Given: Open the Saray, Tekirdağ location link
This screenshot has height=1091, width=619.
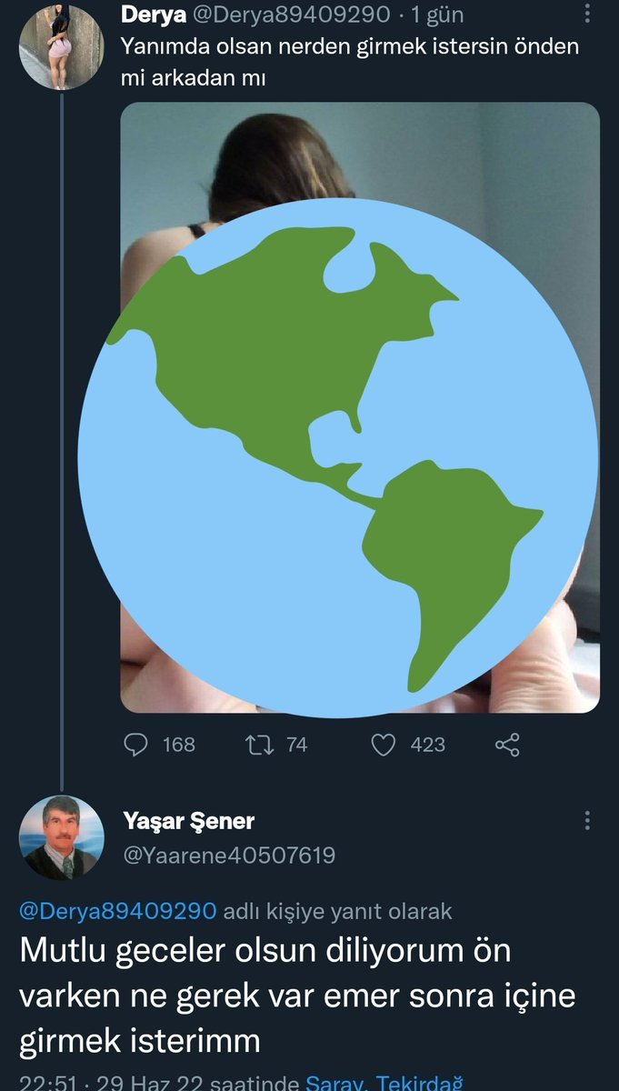Looking at the screenshot, I should (384, 1082).
